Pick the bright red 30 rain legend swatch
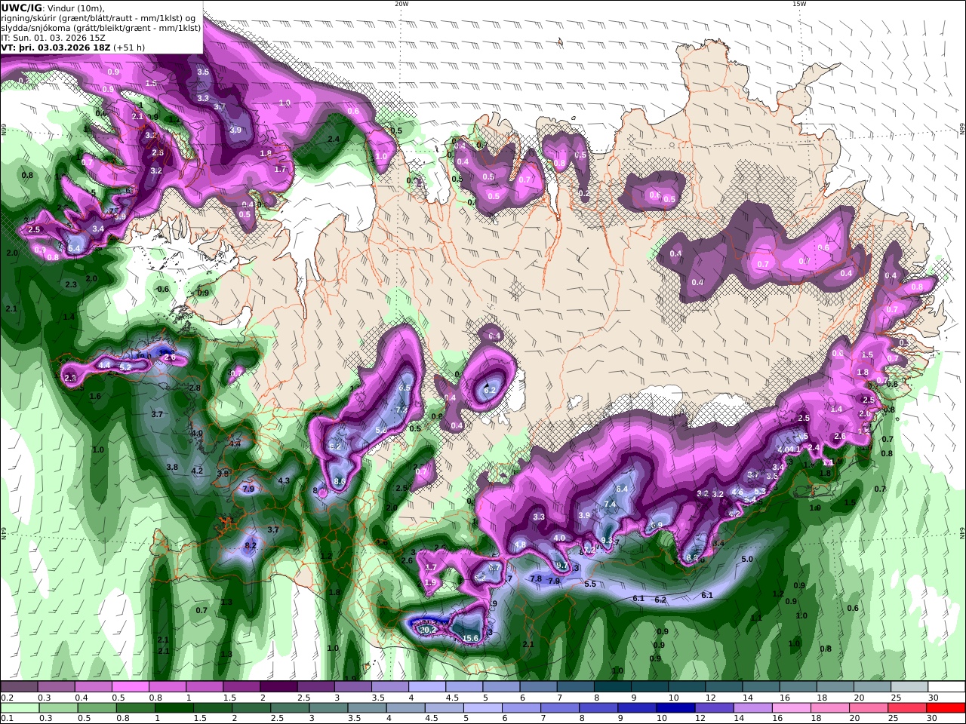966x724 pixels. coord(946,708)
